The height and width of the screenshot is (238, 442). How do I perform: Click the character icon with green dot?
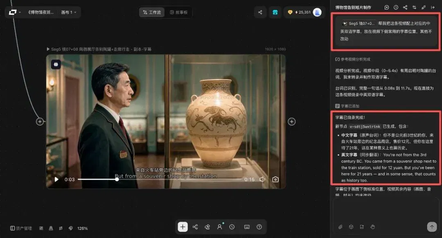(220, 227)
